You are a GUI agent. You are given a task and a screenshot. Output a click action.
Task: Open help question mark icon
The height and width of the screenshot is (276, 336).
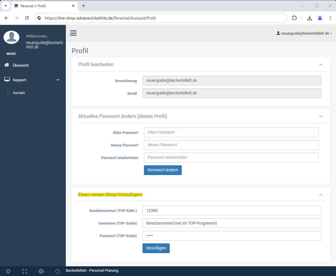41,271
